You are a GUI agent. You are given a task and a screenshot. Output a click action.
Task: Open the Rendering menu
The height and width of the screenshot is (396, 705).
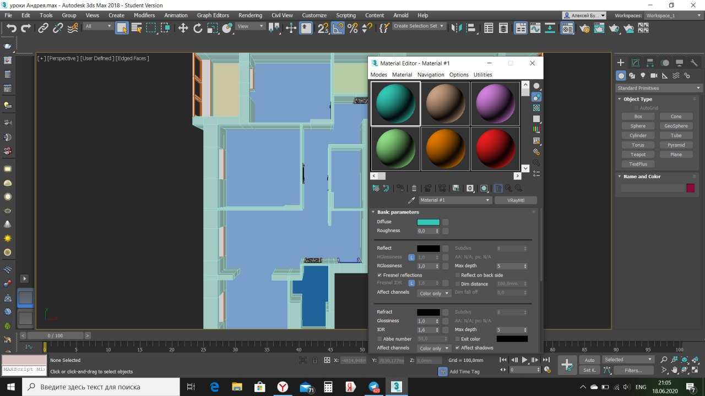250,15
